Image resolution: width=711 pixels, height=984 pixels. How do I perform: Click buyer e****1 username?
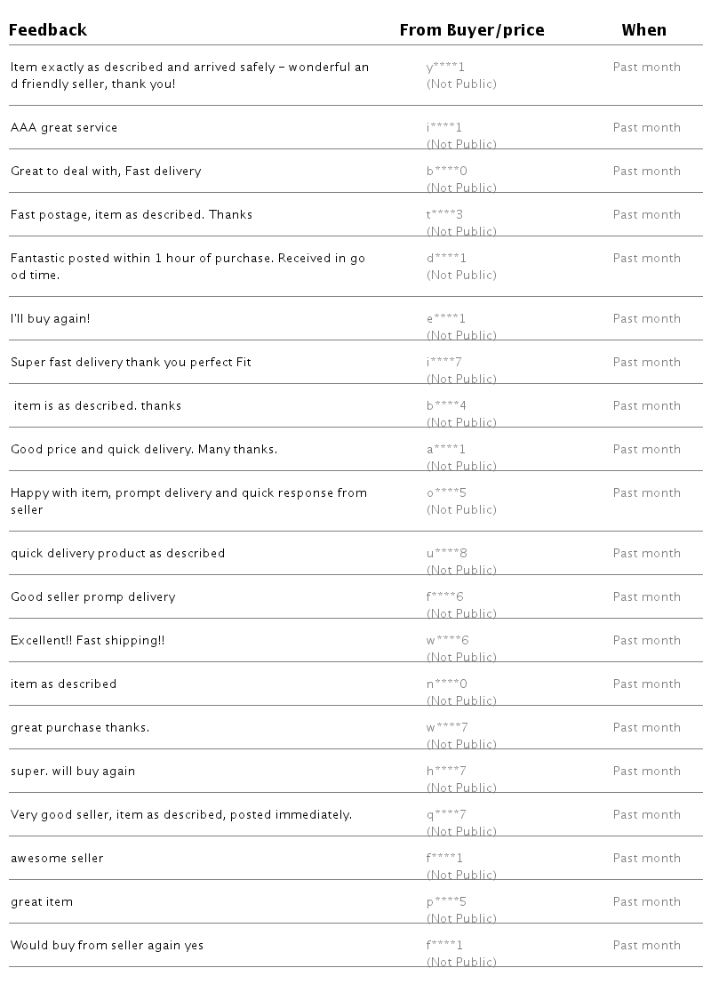click(x=446, y=319)
